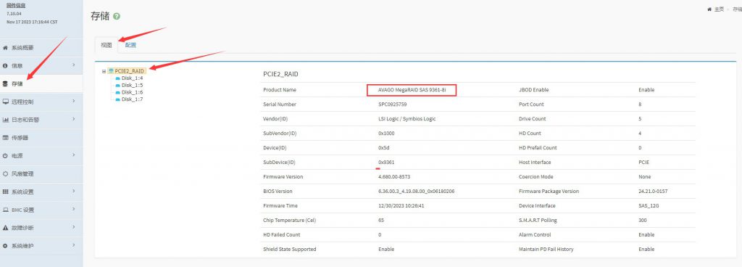Select the PCIE2_RAID tree node label
Image resolution: width=742 pixels, height=267 pixels.
pyautogui.click(x=130, y=71)
